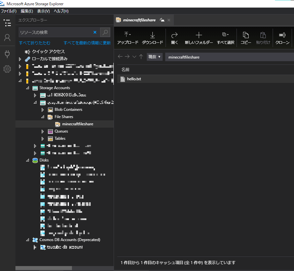Open the 現在 dropdown
The image size is (294, 271).
point(154,57)
